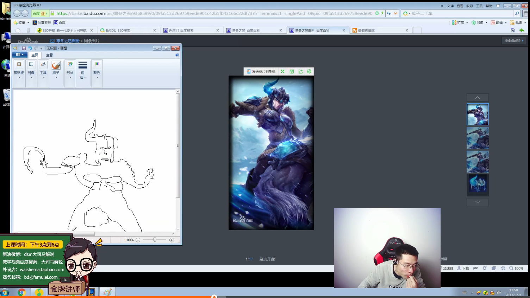The height and width of the screenshot is (298, 530).
Task: Open Chrome from the taskbar
Action: pos(22,292)
